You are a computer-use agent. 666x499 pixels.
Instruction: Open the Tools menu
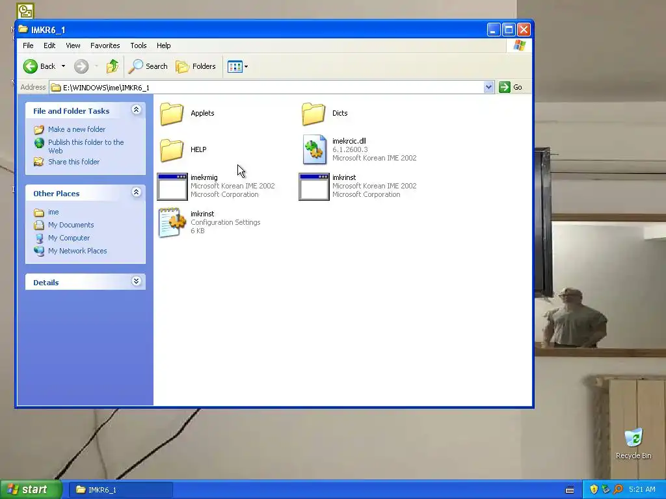pyautogui.click(x=139, y=45)
